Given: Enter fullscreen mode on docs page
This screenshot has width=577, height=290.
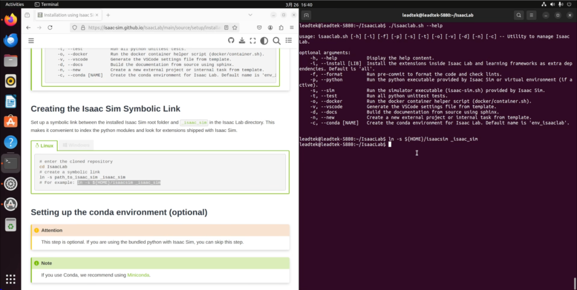Looking at the screenshot, I should pos(252,41).
